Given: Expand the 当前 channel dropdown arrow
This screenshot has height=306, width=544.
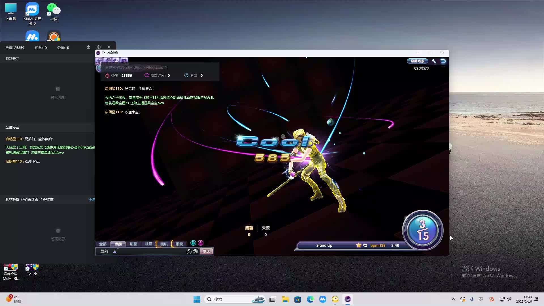Looking at the screenshot, I should 115,252.
